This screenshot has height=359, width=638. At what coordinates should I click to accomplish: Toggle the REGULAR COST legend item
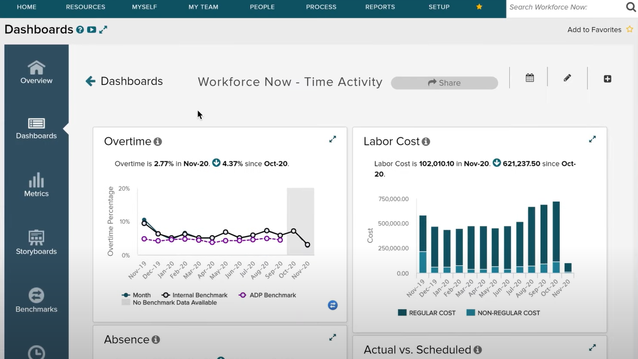tap(426, 312)
